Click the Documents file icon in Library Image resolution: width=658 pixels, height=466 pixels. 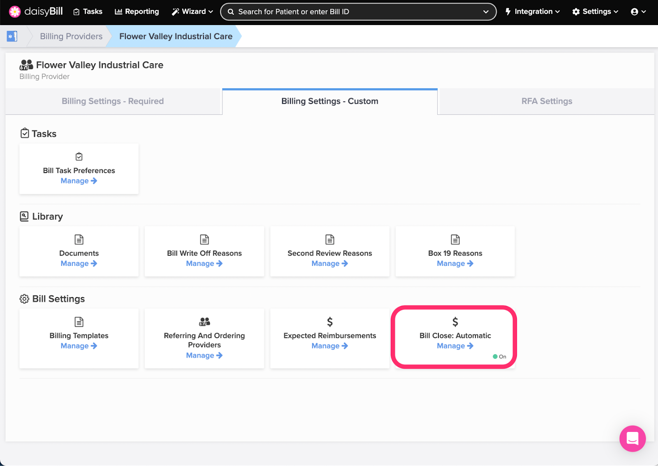79,240
